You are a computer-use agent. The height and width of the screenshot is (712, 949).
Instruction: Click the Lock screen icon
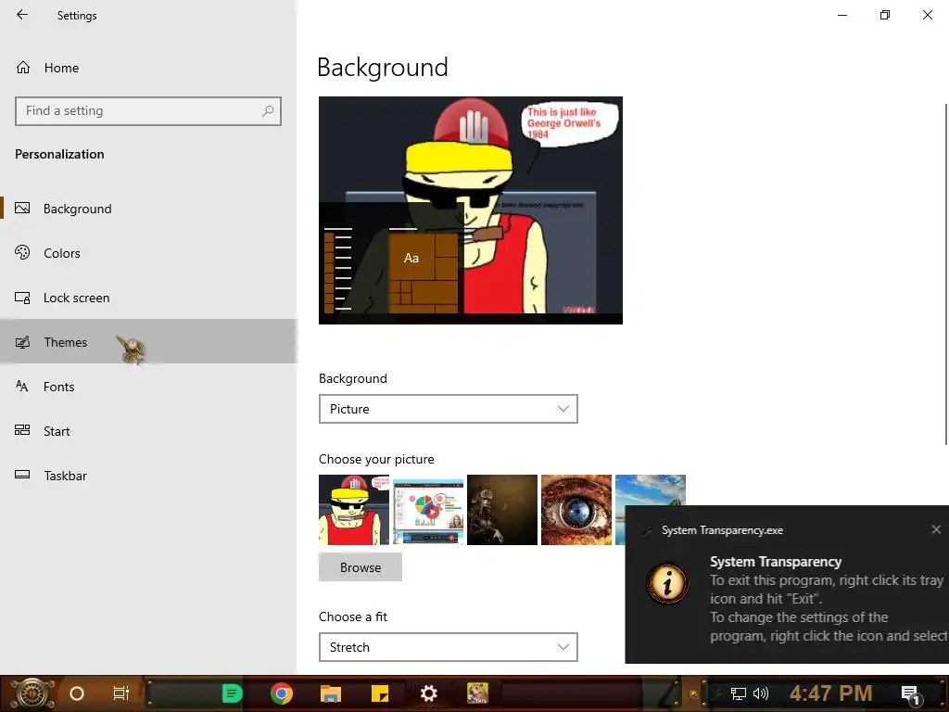pos(22,298)
